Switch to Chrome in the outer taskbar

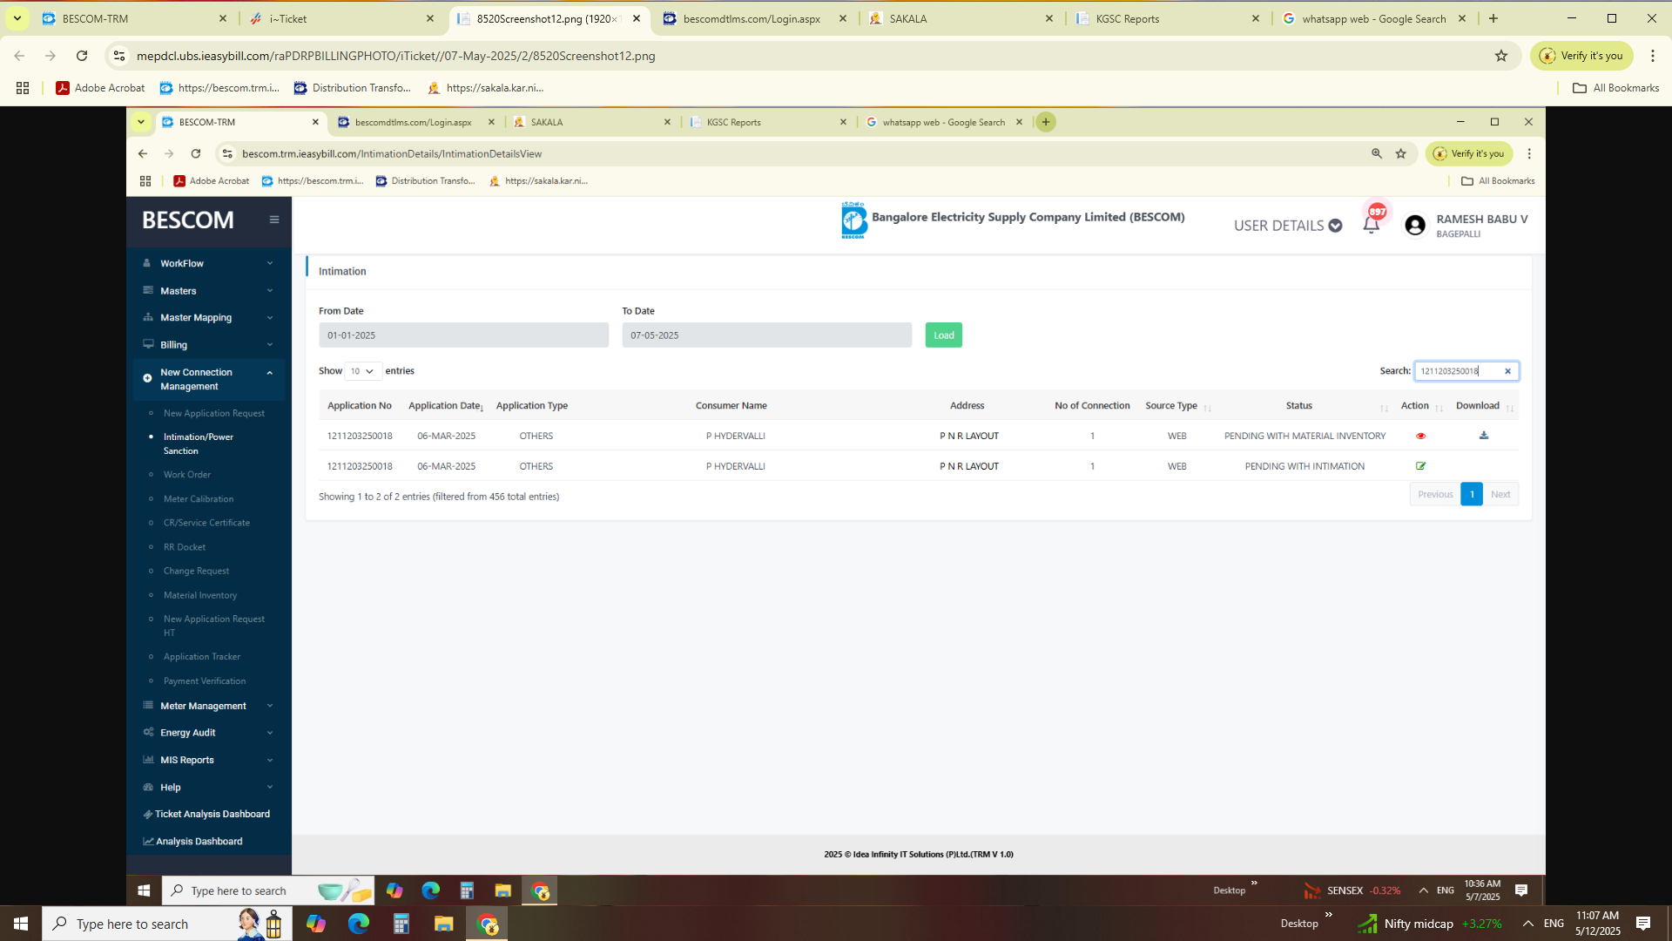click(x=488, y=924)
